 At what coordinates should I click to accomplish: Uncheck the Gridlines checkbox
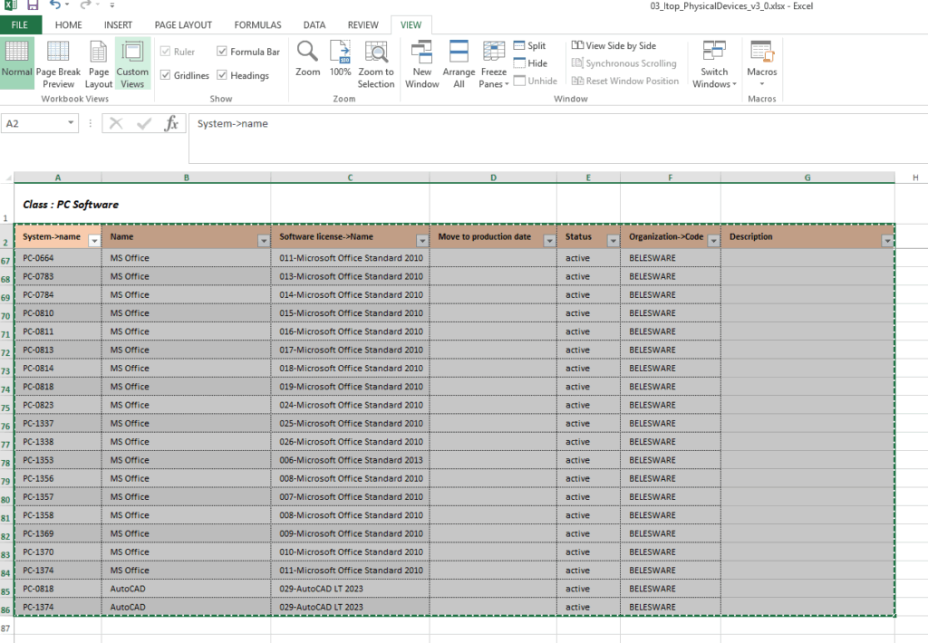coord(166,76)
